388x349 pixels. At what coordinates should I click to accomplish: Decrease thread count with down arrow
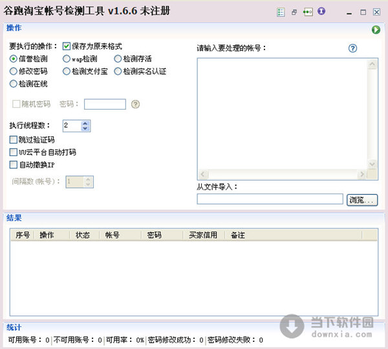(85, 128)
